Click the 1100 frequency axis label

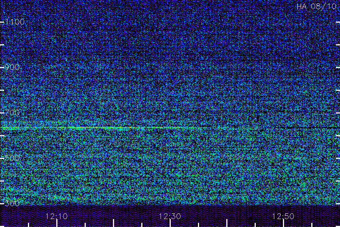click(x=15, y=22)
